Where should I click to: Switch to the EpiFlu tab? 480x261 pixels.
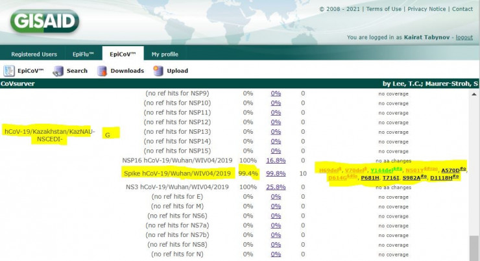point(82,54)
